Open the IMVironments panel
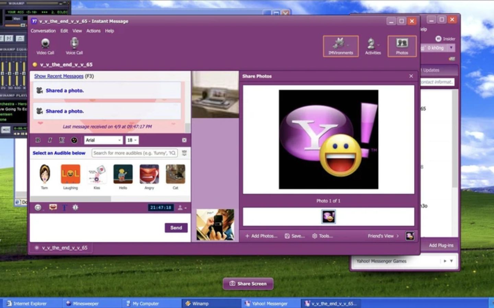The height and width of the screenshot is (308, 494). click(x=341, y=46)
